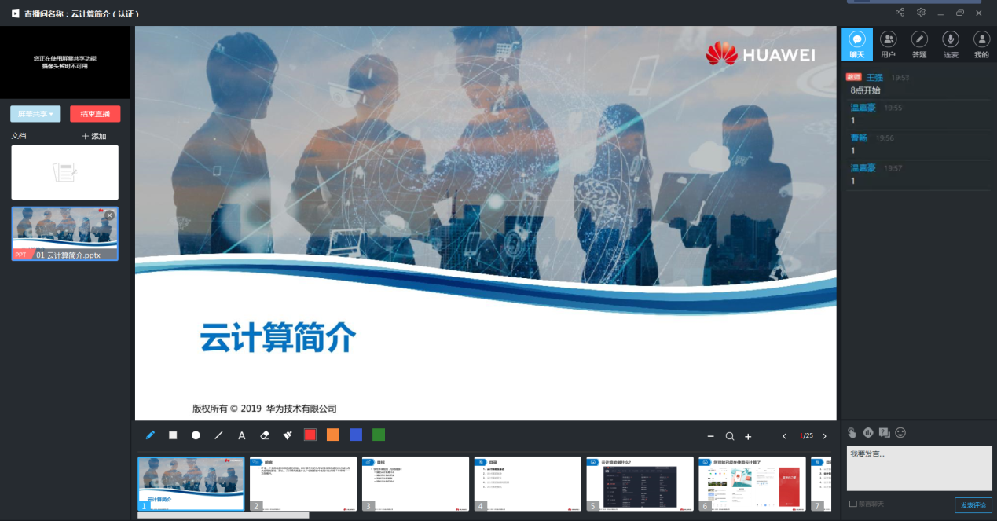
Task: Pick the text annotation tool
Action: (x=242, y=435)
